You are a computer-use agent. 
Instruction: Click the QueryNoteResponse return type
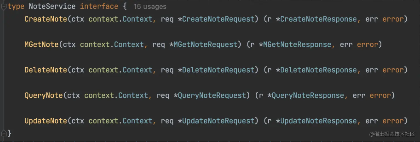click(x=308, y=95)
